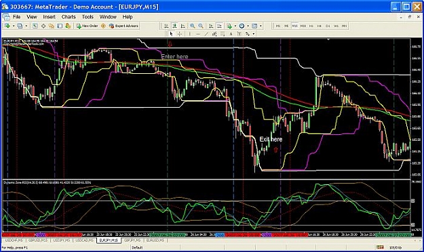Switch to EURUSD,M5 chart tab
424x252 pixels.
[x=155, y=240]
